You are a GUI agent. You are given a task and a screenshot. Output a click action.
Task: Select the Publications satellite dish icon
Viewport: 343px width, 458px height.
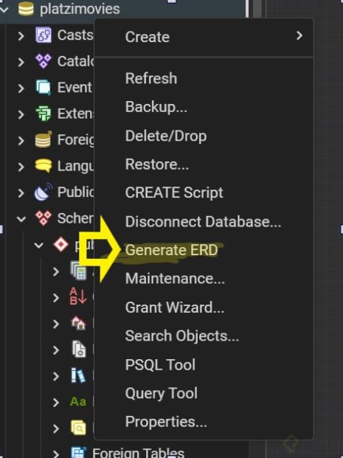tap(44, 192)
